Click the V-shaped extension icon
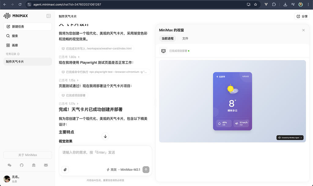The height and width of the screenshot is (186, 313). coord(266,4)
